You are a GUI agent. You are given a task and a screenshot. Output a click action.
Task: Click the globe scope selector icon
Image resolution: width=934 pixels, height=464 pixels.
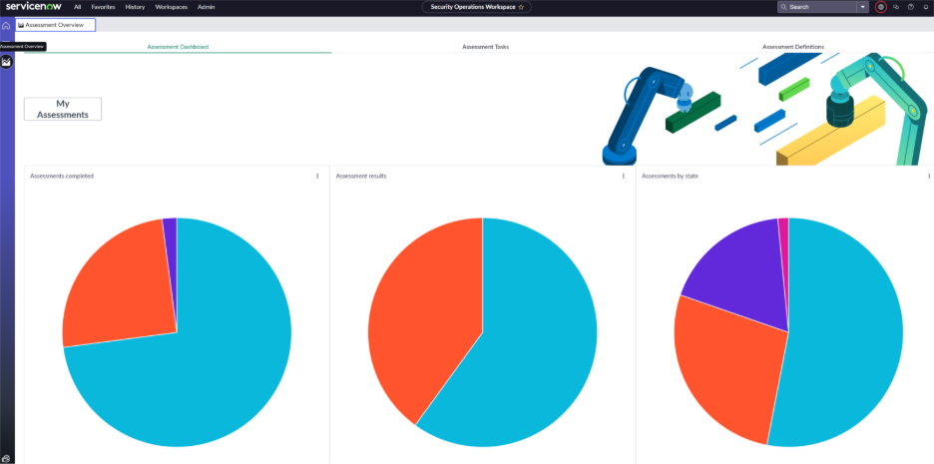(881, 7)
